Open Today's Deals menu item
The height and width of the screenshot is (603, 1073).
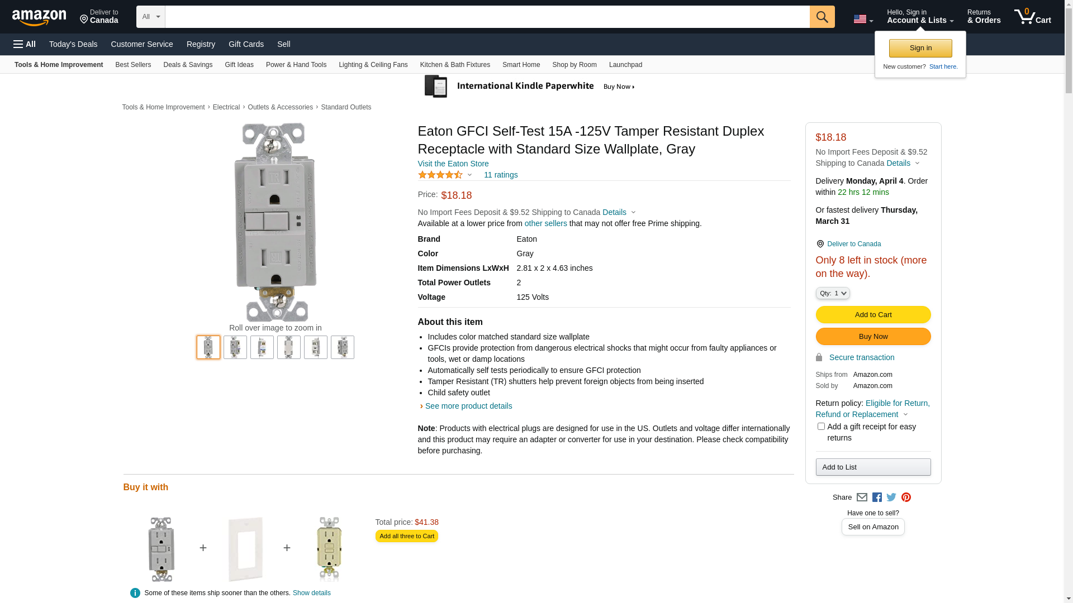73,44
